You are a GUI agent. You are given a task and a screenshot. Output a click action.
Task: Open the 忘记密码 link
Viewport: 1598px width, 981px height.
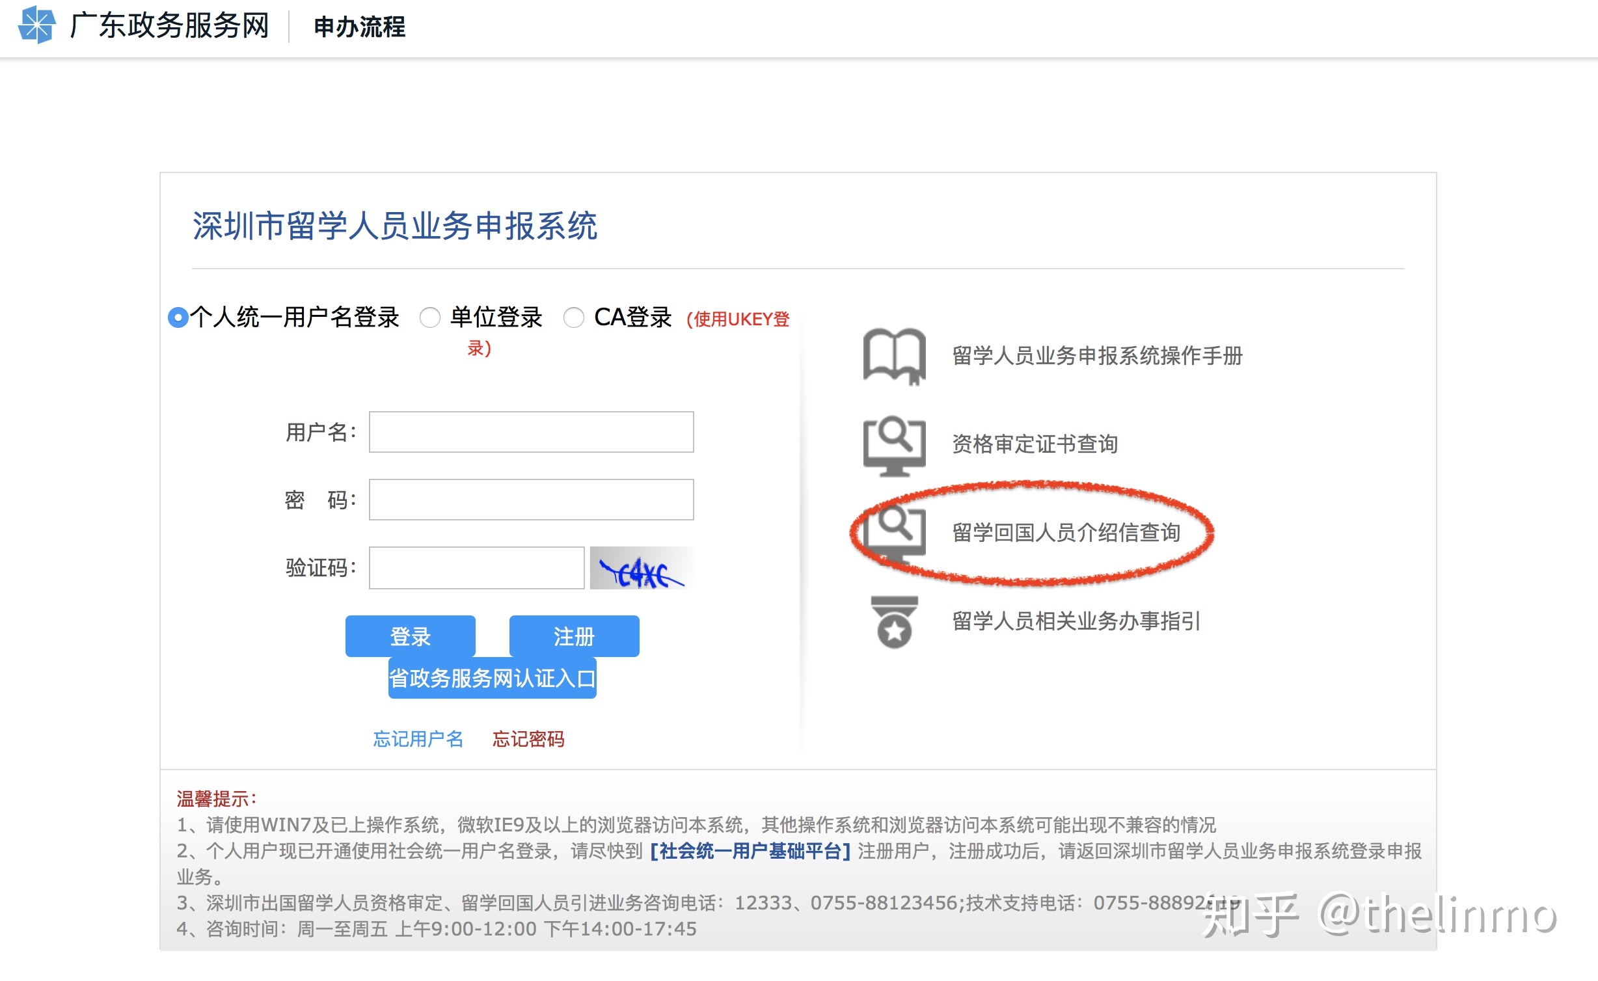point(528,739)
